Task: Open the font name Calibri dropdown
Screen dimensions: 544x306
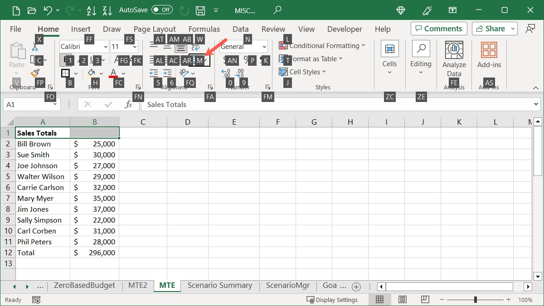Action: (x=105, y=47)
